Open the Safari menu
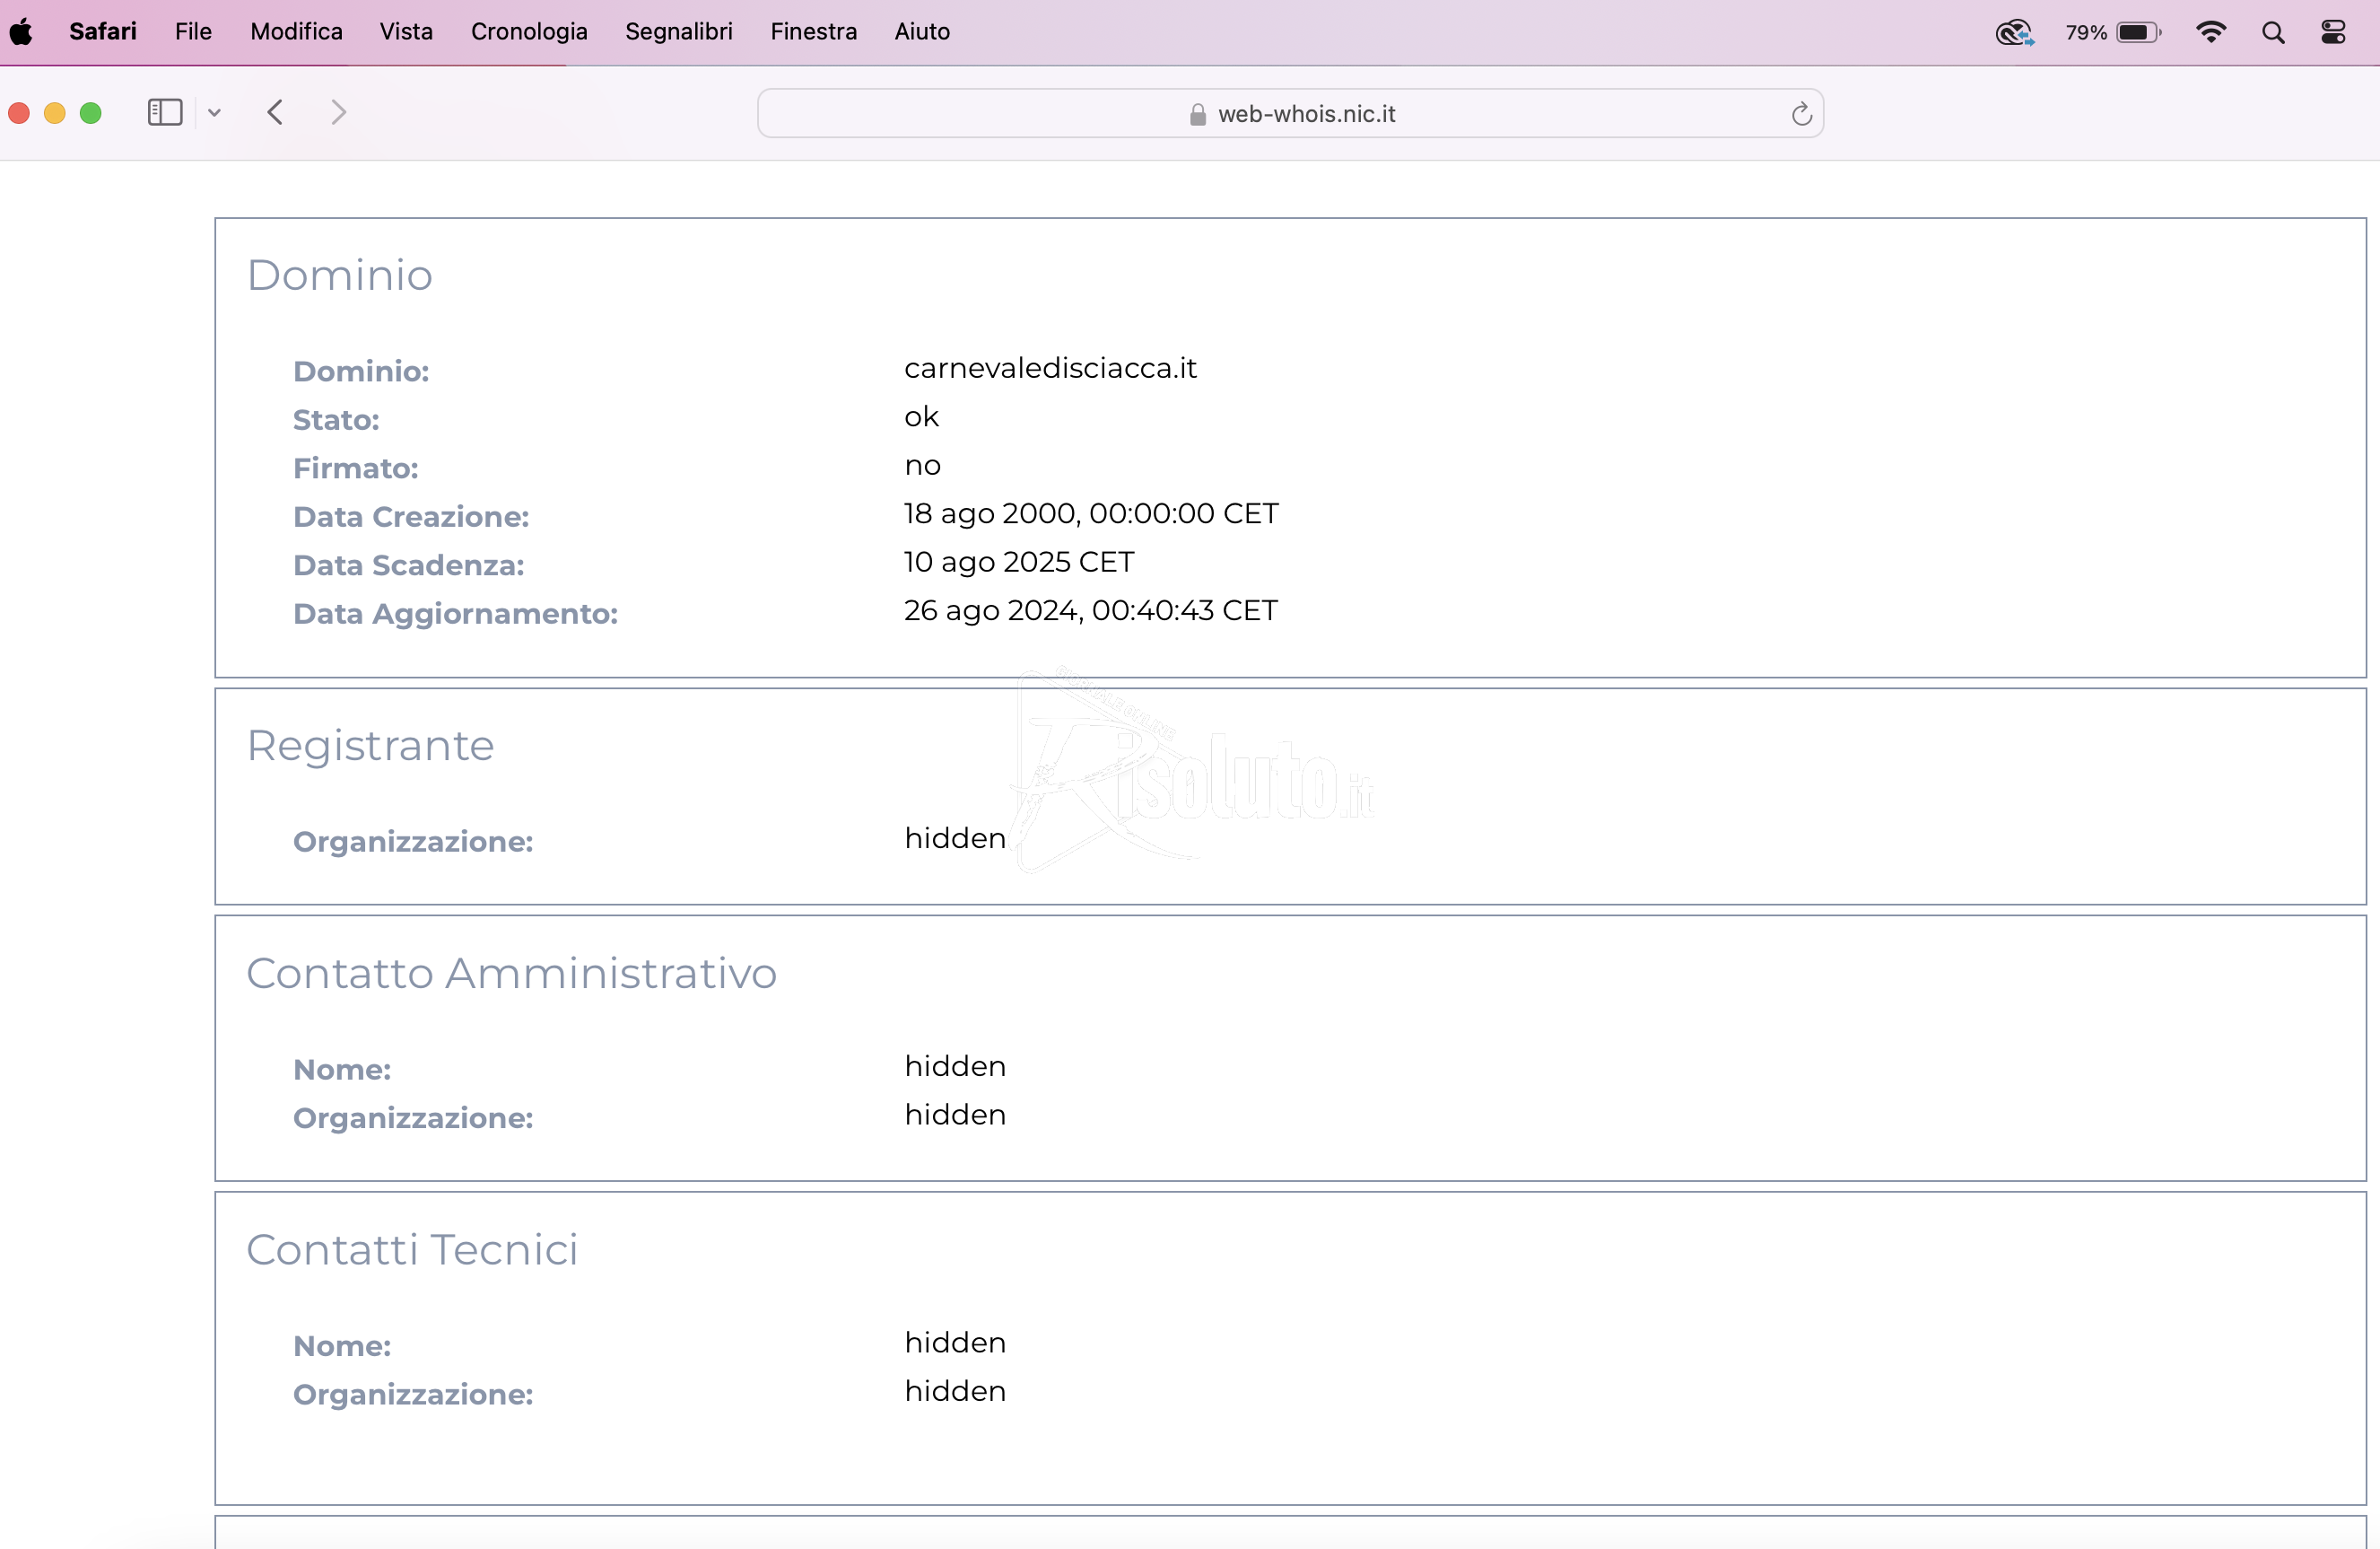The width and height of the screenshot is (2380, 1549). coord(102,32)
